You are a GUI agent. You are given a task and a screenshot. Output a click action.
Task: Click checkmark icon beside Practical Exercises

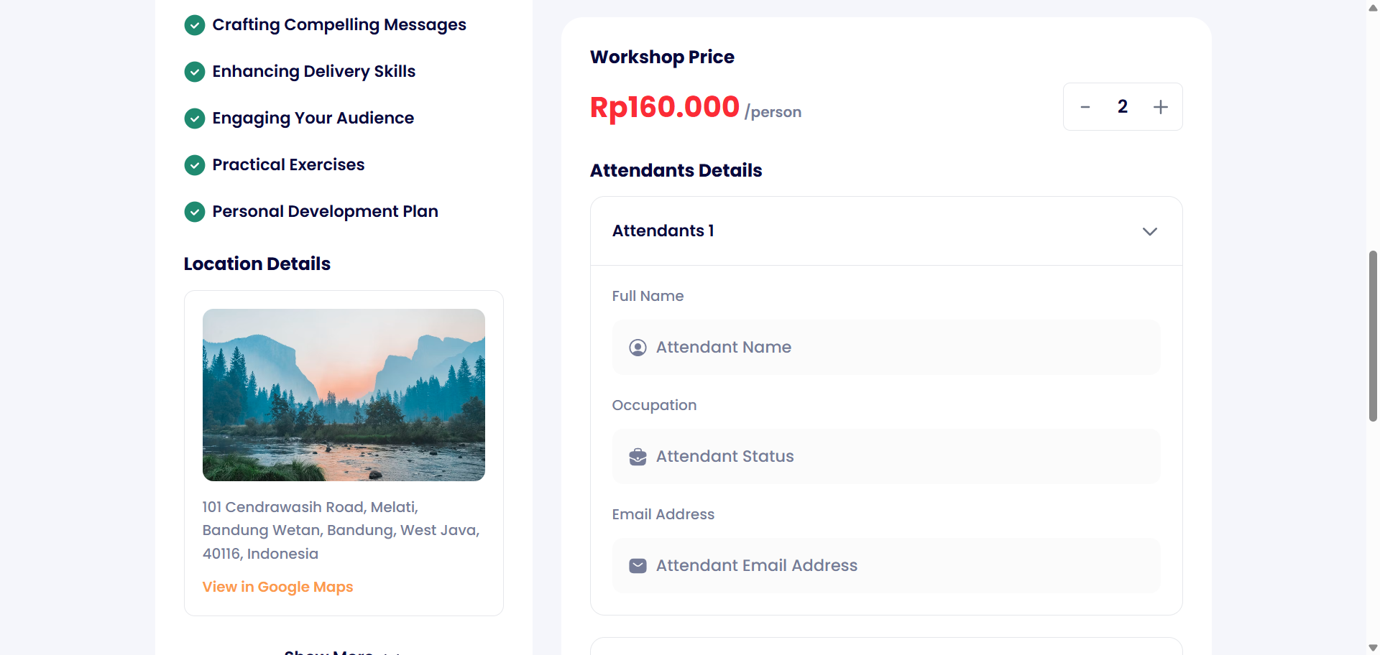195,165
